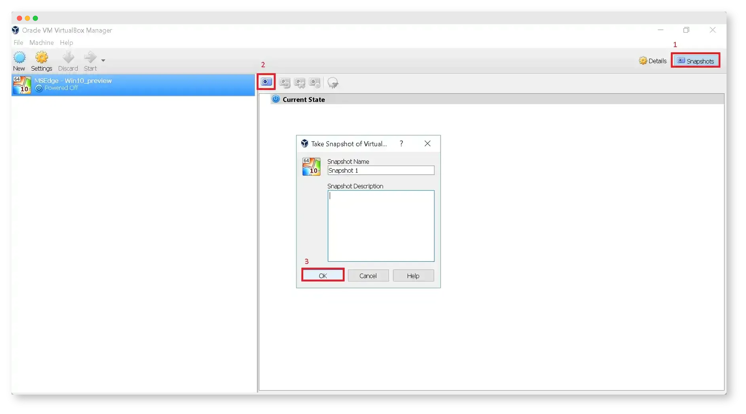The width and height of the screenshot is (746, 414).
Task: Expand the Start button dropdown arrow
Action: [103, 60]
